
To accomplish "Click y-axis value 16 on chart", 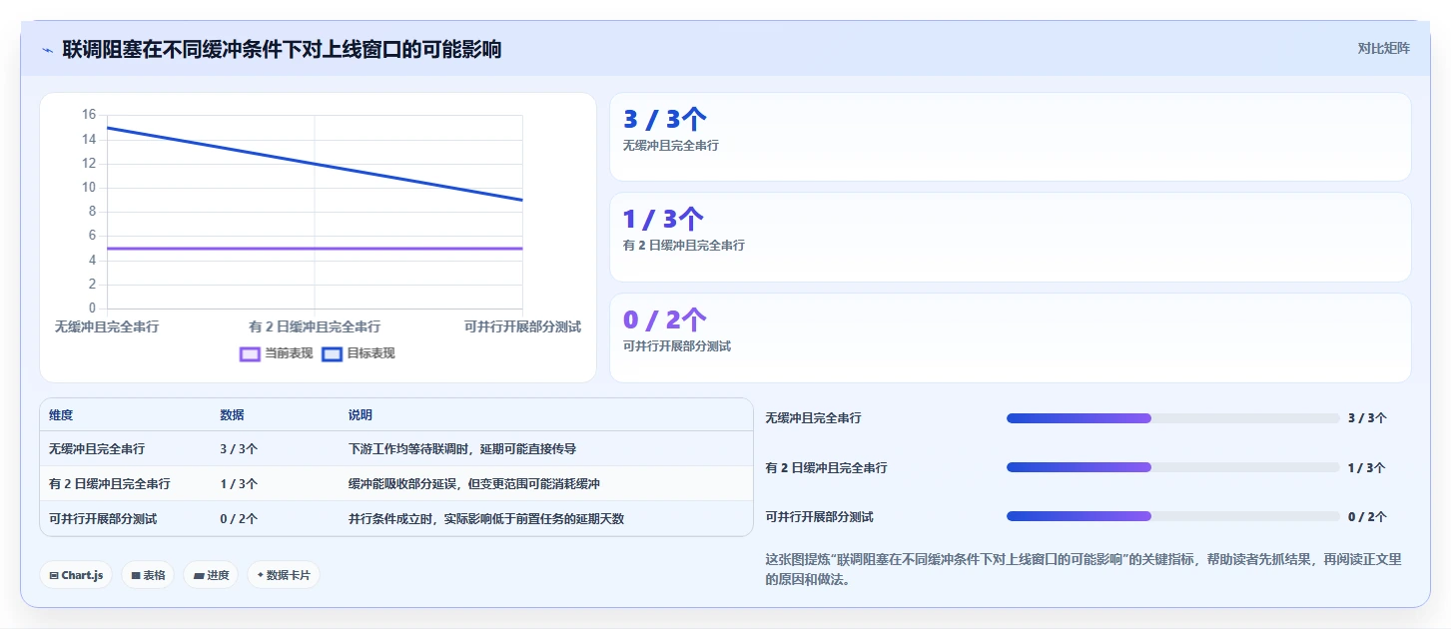I will click(x=89, y=115).
